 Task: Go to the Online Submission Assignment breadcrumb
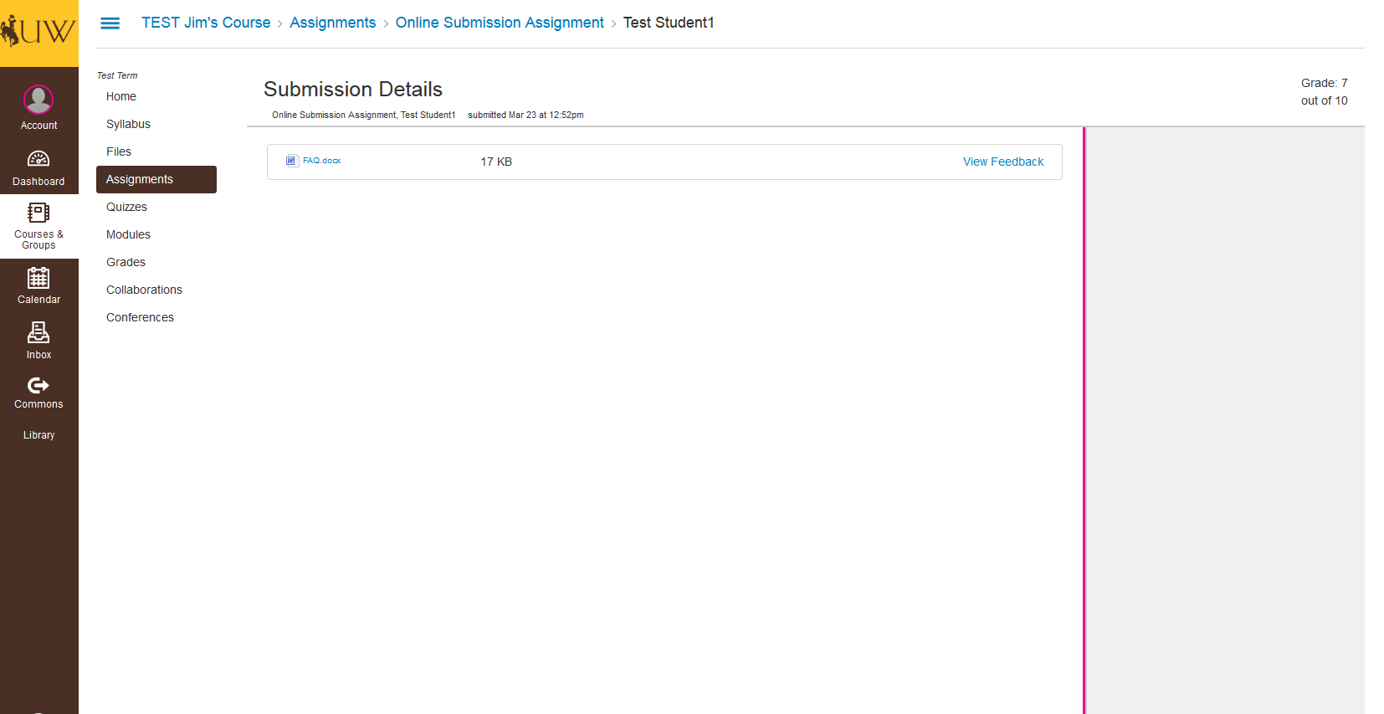(500, 23)
